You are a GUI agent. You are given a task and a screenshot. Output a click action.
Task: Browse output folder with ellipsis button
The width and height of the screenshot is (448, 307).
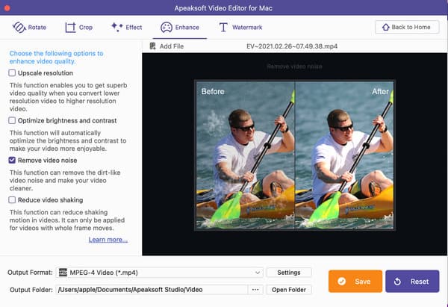255,290
